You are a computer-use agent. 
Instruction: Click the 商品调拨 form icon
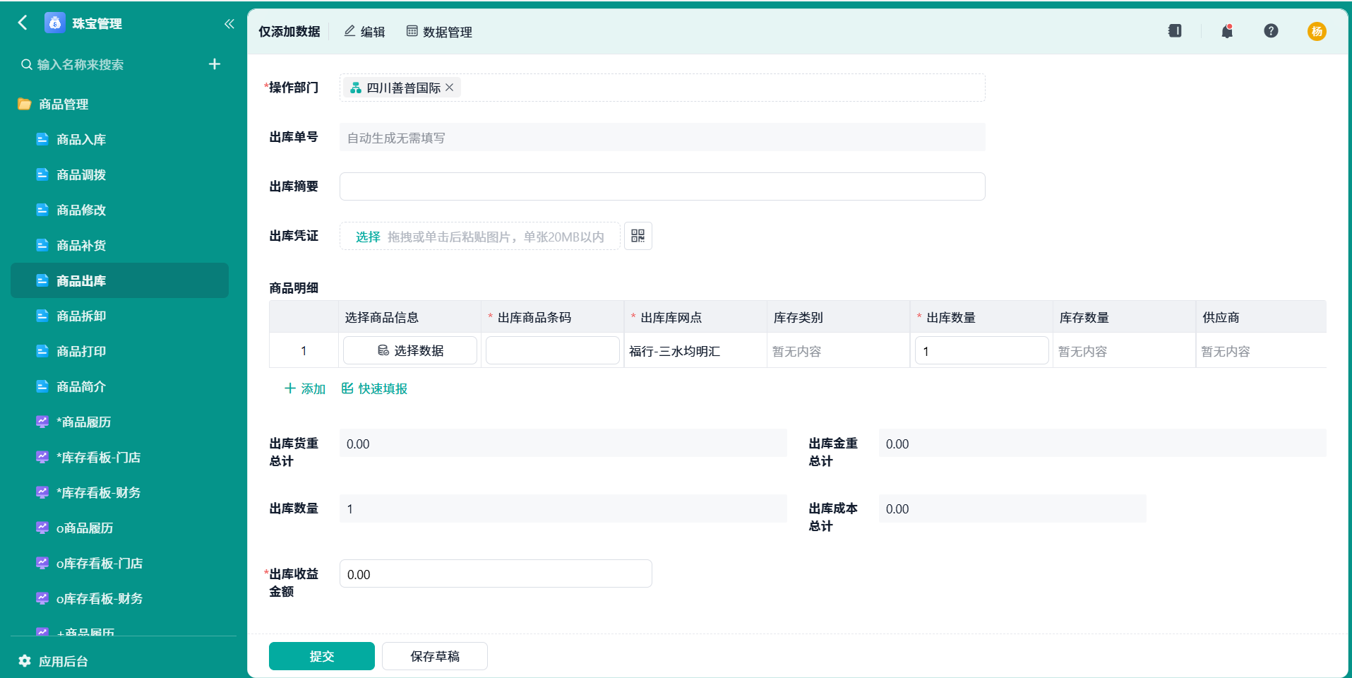42,174
